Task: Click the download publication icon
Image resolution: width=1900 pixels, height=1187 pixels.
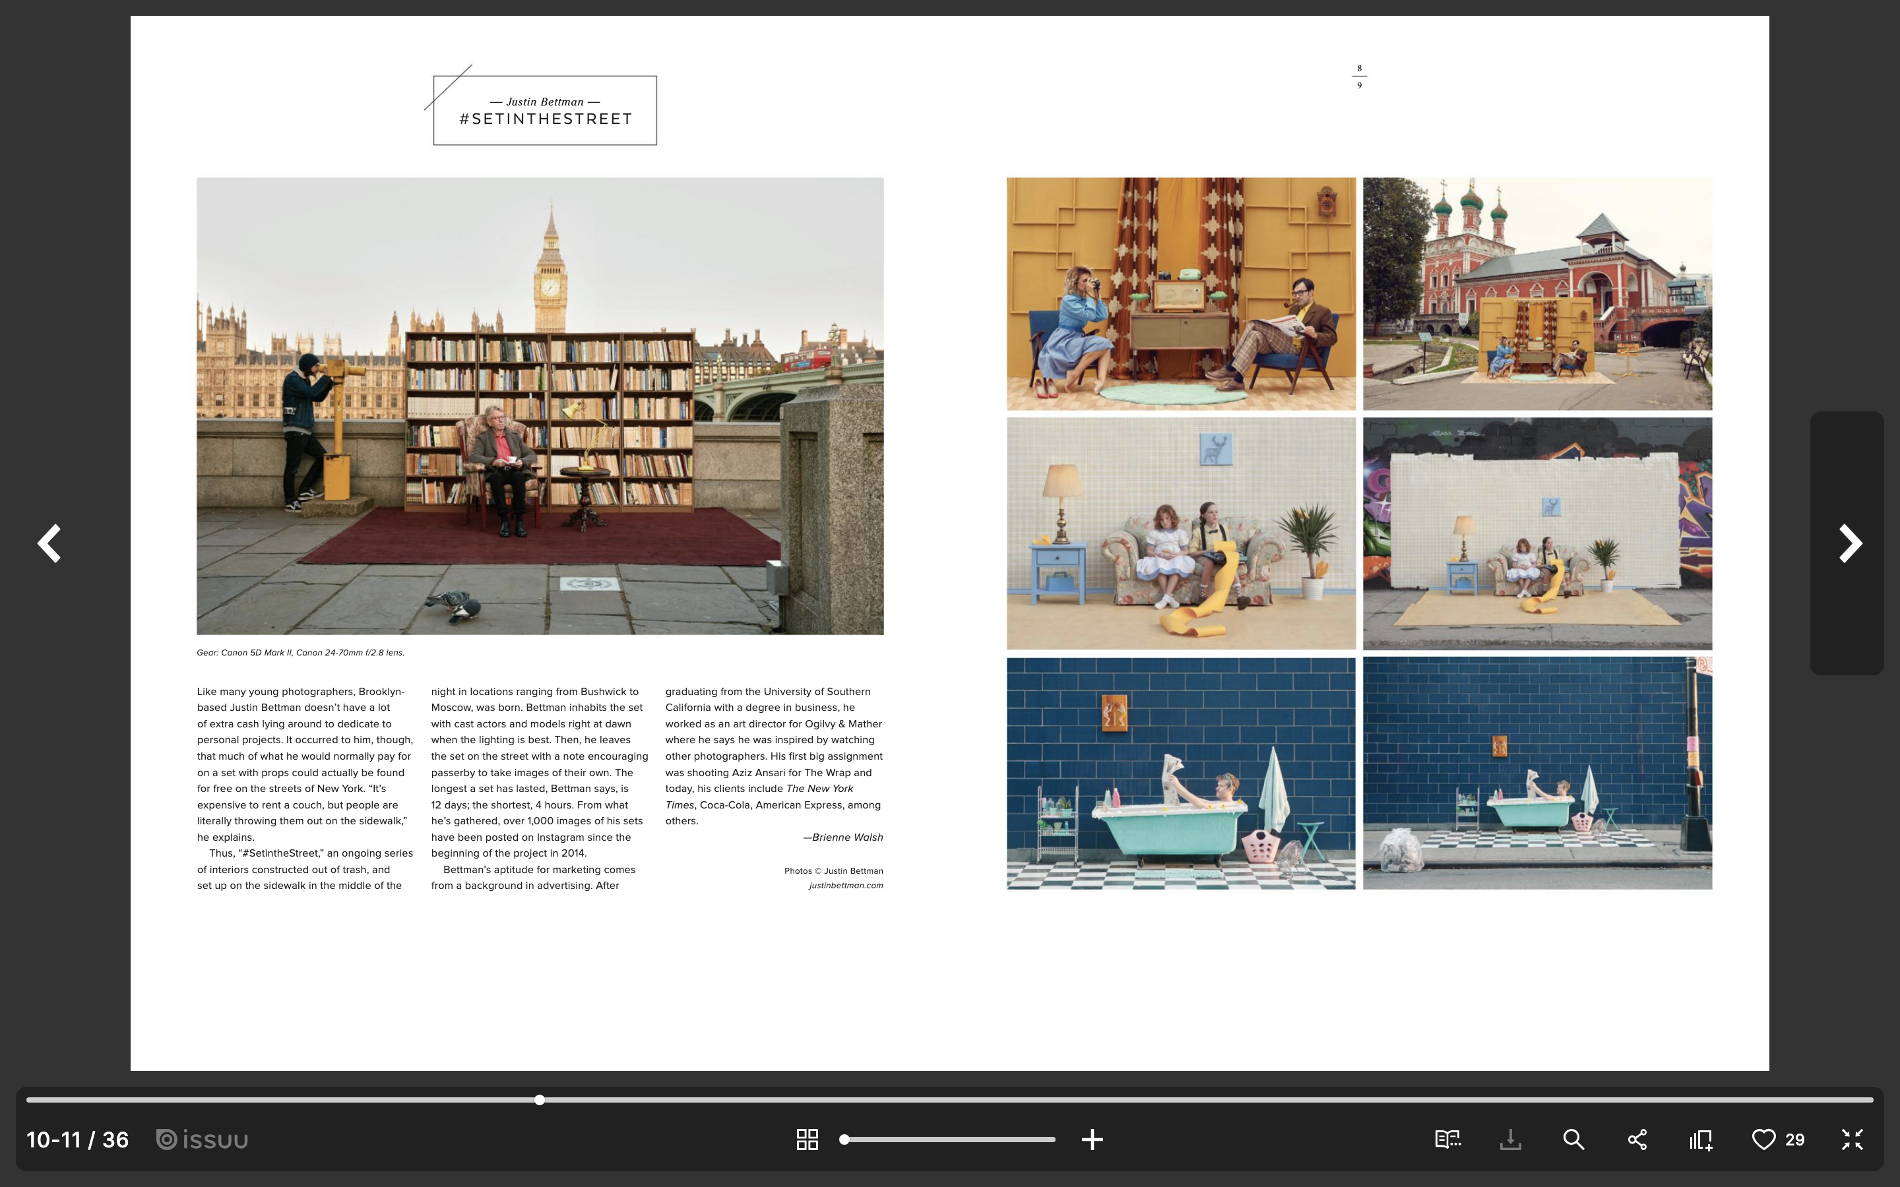Action: pos(1510,1139)
